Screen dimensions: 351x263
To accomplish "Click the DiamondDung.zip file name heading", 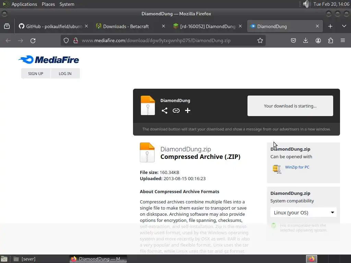I will 185,149.
